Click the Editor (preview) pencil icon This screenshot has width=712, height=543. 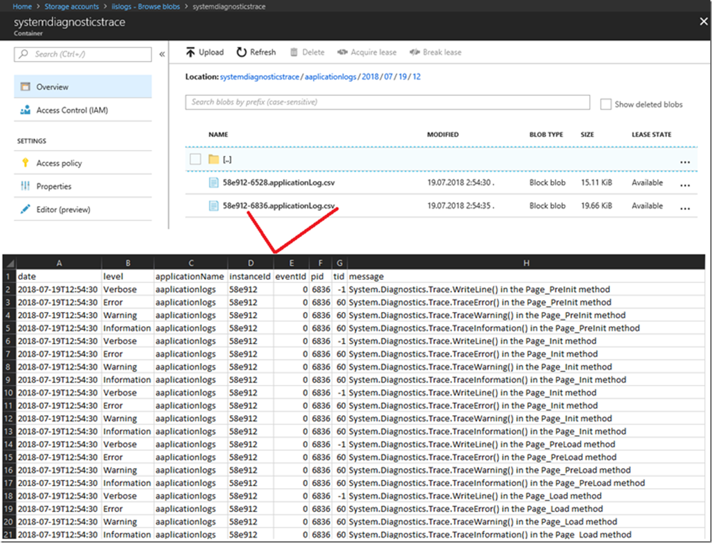click(x=25, y=209)
